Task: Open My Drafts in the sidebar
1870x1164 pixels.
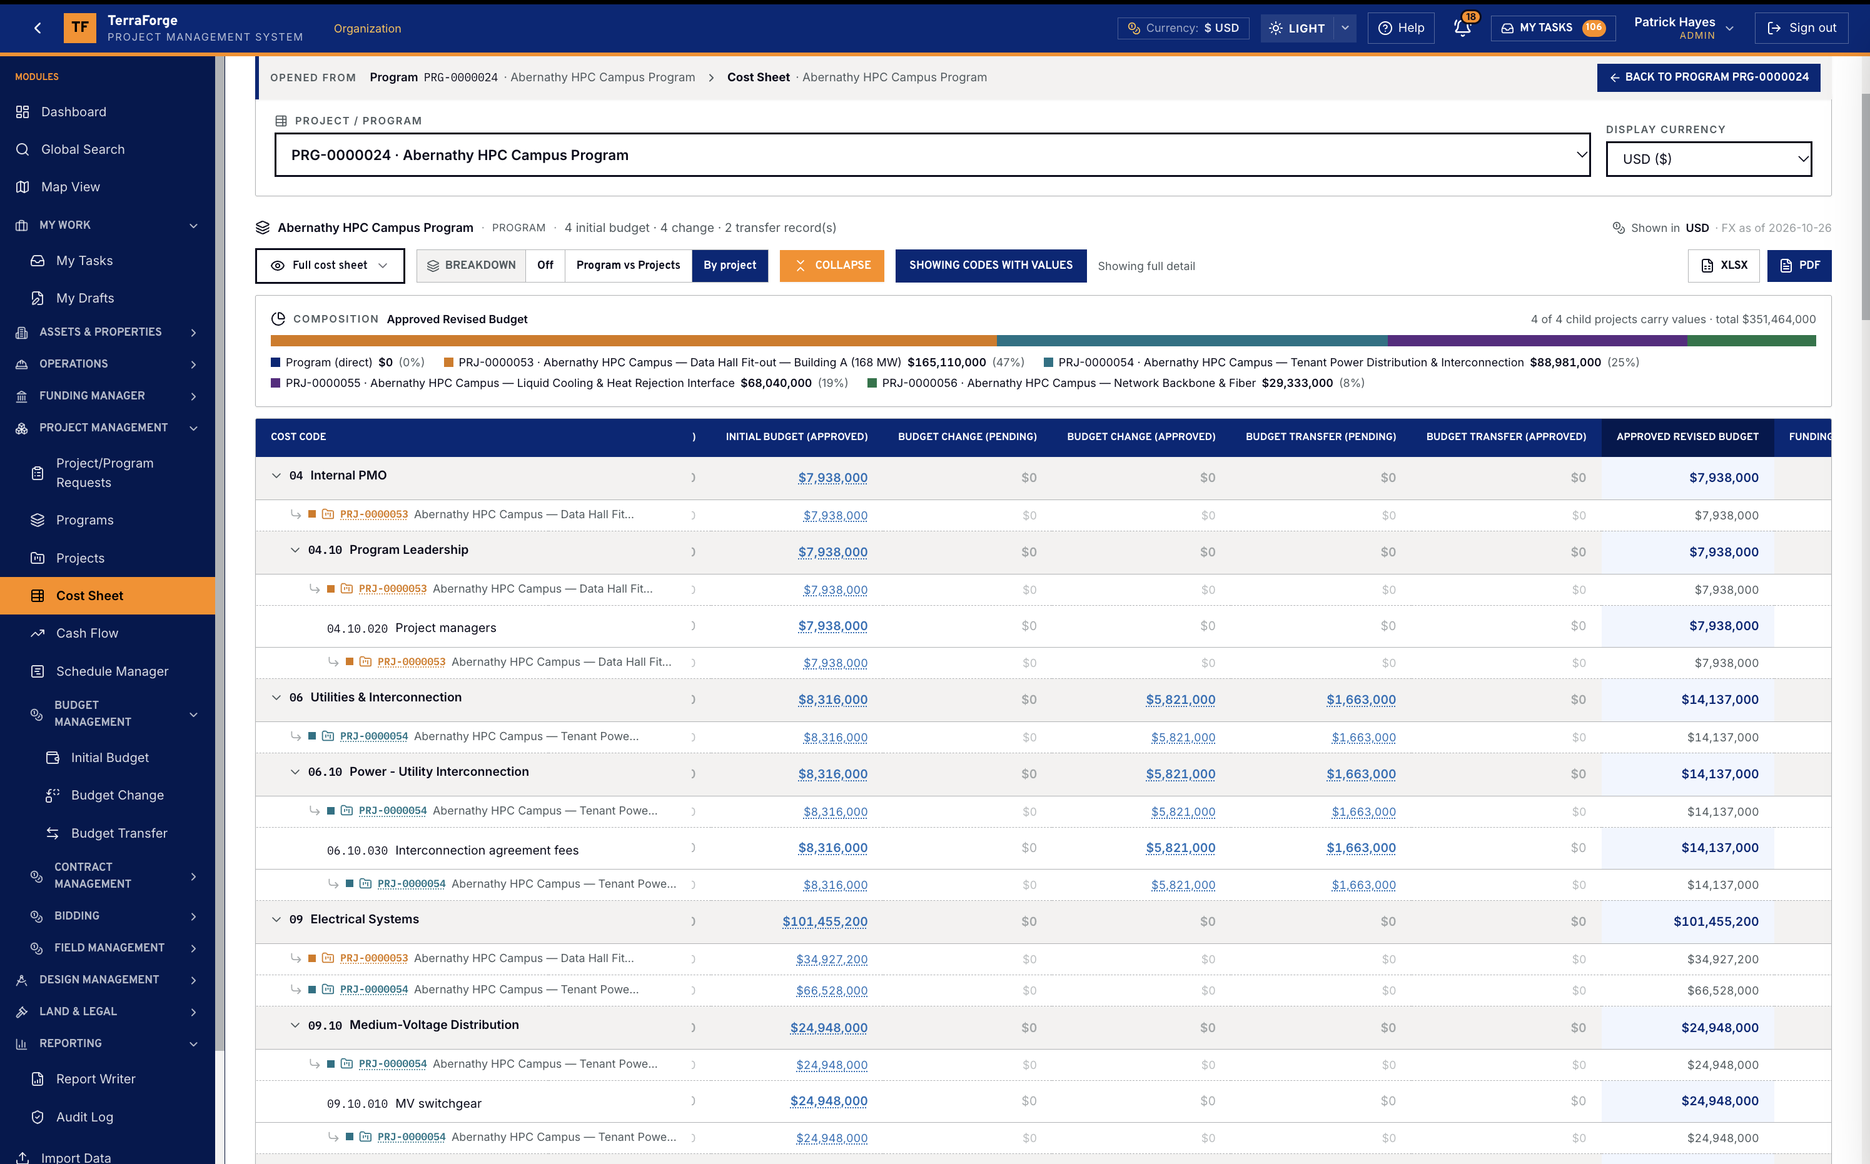Action: pos(107,298)
